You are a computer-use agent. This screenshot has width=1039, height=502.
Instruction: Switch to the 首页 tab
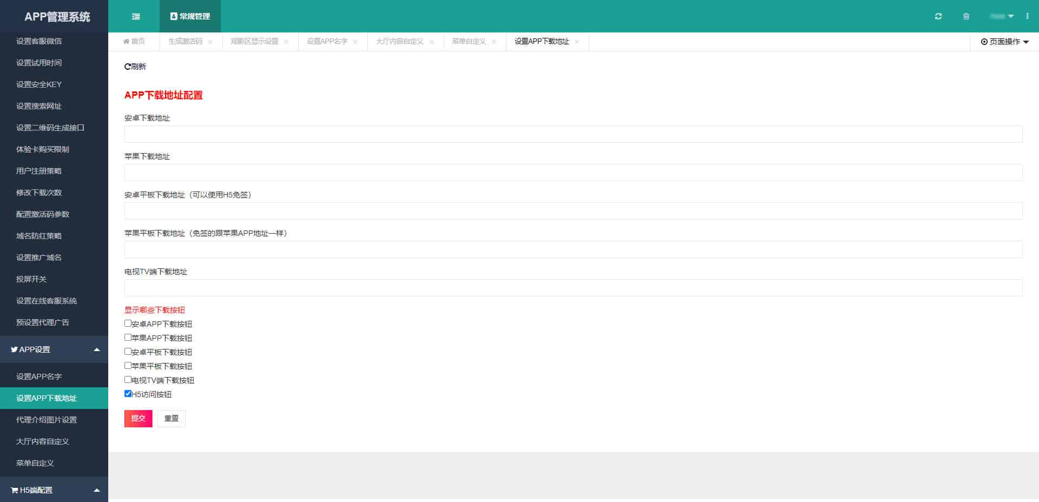[134, 42]
